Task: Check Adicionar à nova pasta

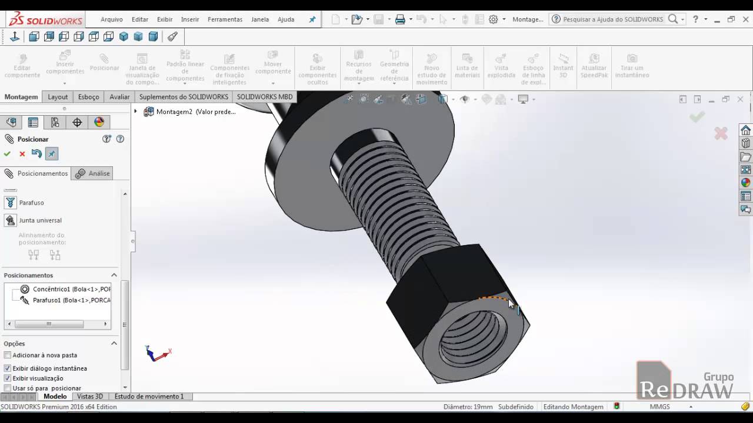Action: [x=8, y=355]
